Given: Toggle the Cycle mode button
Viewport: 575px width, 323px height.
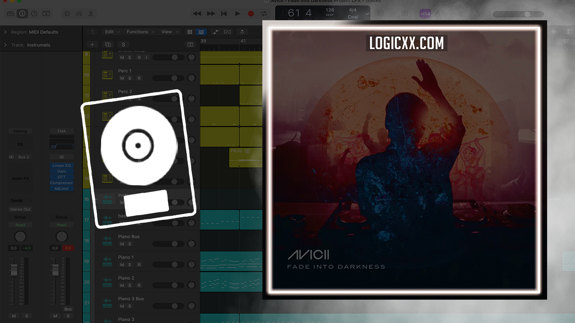Looking at the screenshot, I should (x=264, y=13).
